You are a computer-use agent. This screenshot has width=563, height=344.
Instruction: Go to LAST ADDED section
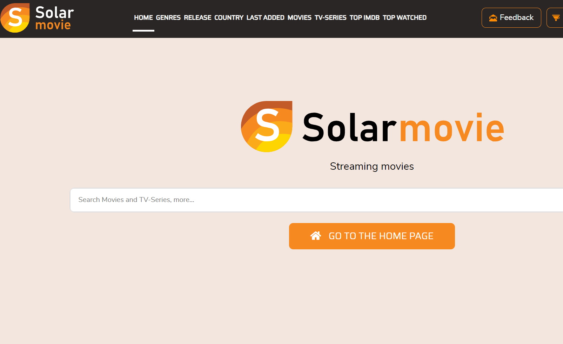(265, 18)
